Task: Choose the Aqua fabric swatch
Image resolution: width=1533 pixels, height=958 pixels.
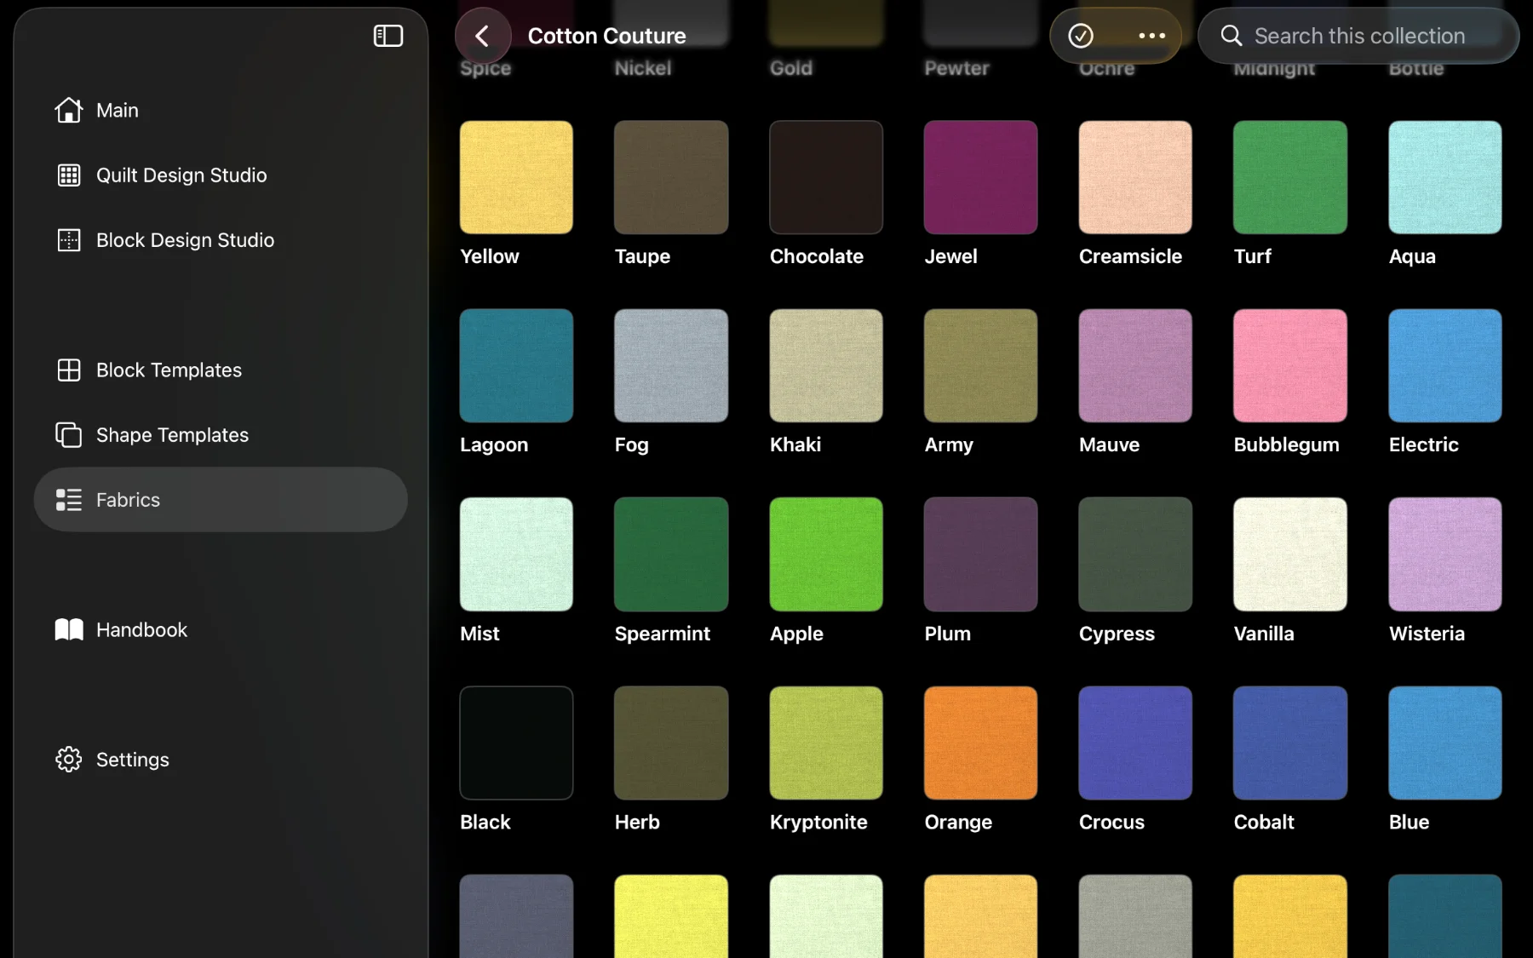Action: (x=1445, y=177)
